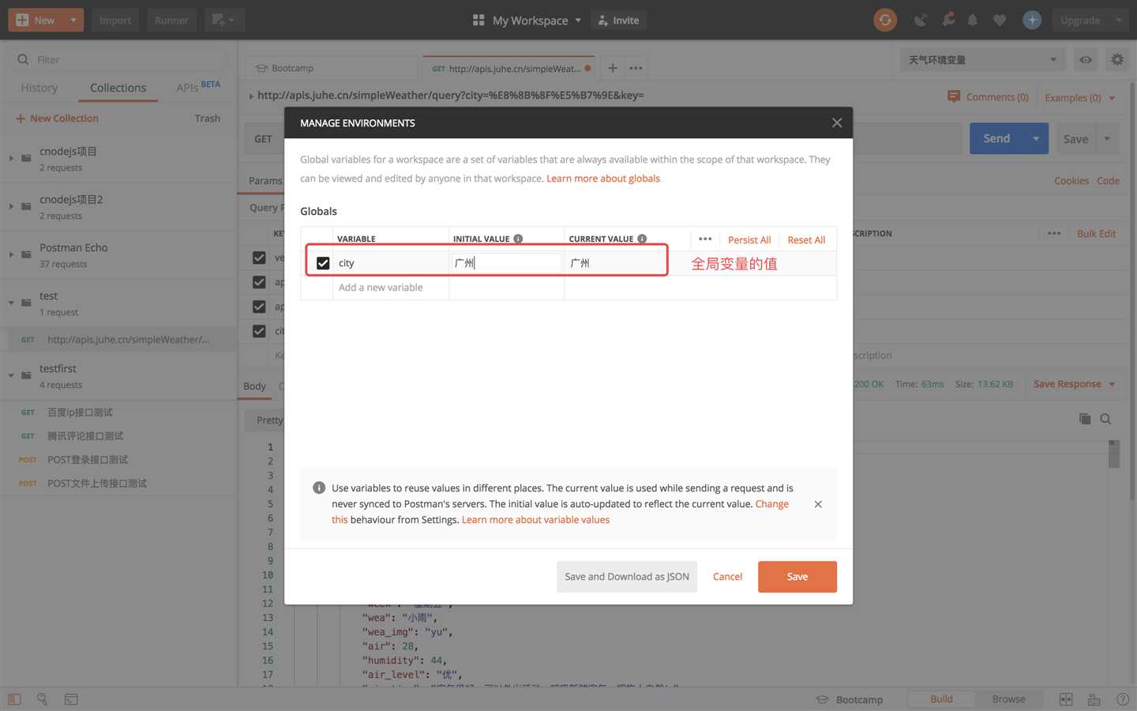Search response body magnifier icon

(x=1105, y=419)
